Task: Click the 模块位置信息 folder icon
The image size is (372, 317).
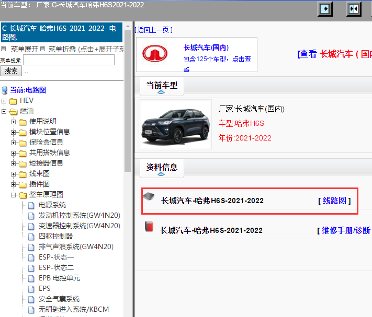Action: point(22,132)
